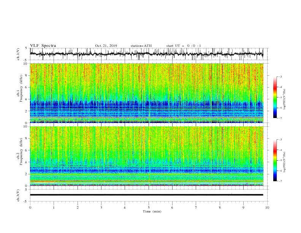Click the upper "log(PSD)(V²/Hz)" colorbar label

click(x=285, y=99)
